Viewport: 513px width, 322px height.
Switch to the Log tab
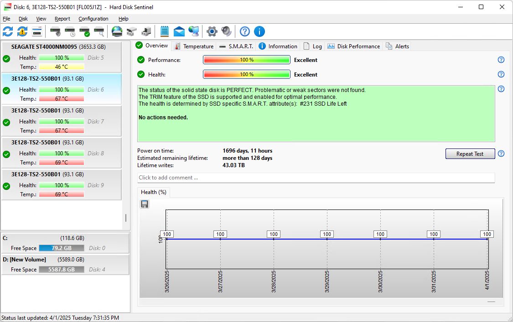(313, 46)
